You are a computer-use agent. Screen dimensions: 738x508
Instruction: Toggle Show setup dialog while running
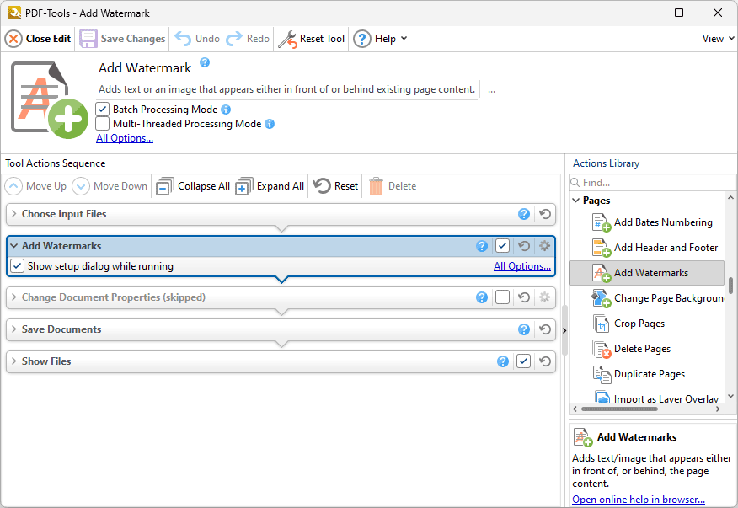[x=18, y=266]
